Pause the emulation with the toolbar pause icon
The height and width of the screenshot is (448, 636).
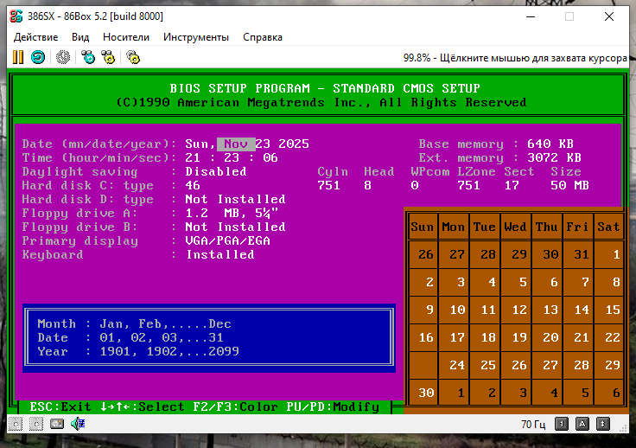(x=17, y=57)
